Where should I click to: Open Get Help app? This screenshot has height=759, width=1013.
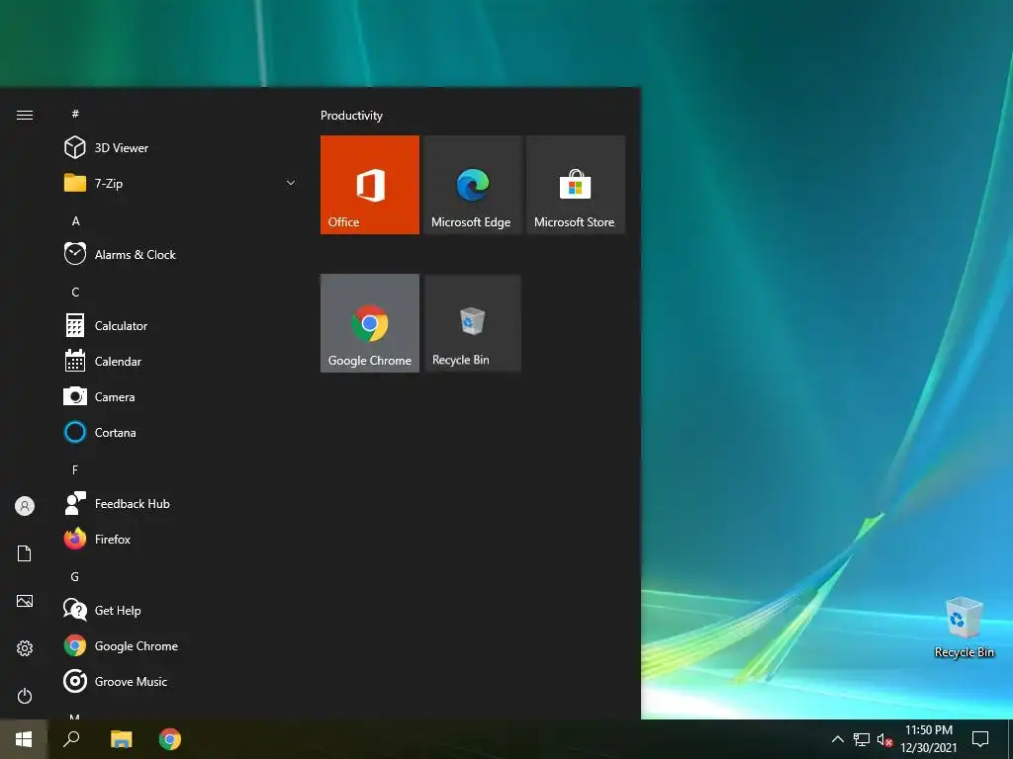tap(181, 610)
